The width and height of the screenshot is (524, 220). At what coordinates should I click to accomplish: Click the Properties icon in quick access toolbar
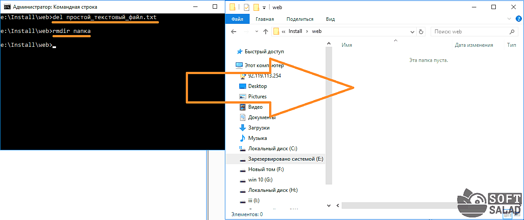point(246,7)
